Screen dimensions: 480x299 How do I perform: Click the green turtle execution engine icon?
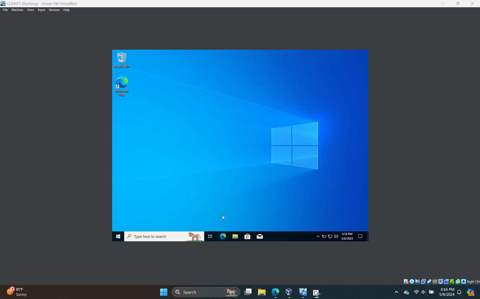point(452,282)
